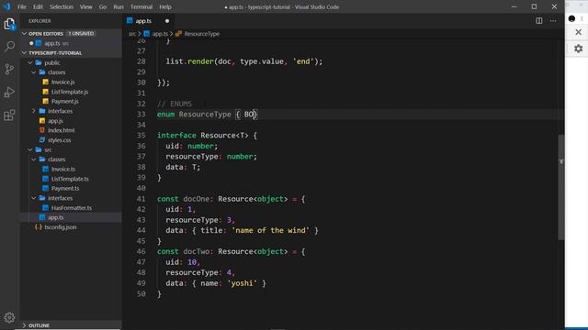Collapse the Open Editors section
This screenshot has height=330, width=588.
click(x=25, y=34)
